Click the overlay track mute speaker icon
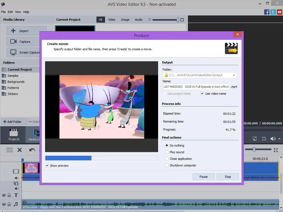This screenshot has width=283, height=212. [17, 189]
